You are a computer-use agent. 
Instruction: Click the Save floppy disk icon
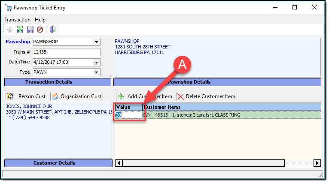pyautogui.click(x=30, y=30)
